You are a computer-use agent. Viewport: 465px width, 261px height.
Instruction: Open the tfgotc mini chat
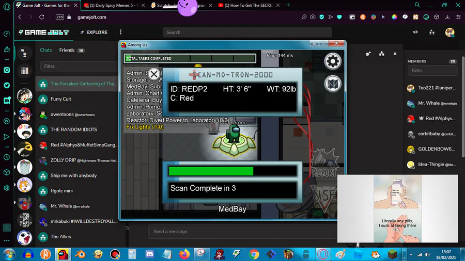pyautogui.click(x=77, y=191)
